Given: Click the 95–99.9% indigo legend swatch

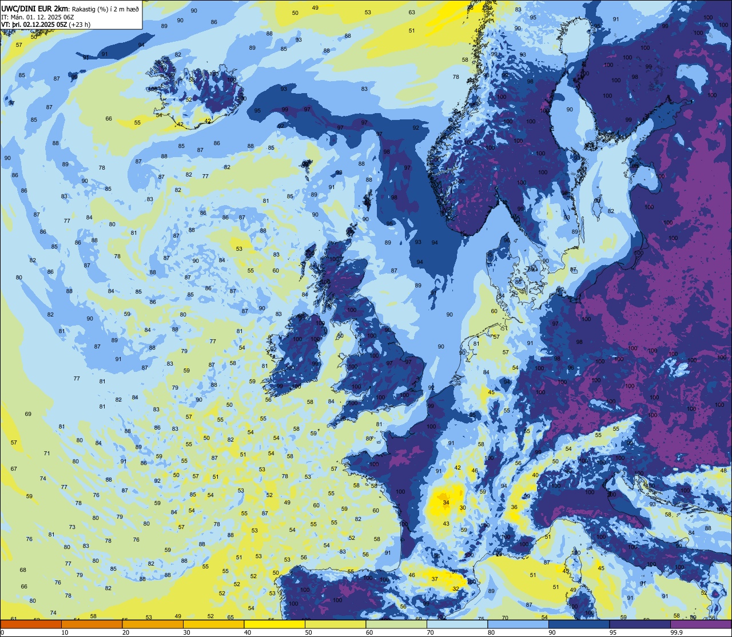Looking at the screenshot, I should pos(640,624).
